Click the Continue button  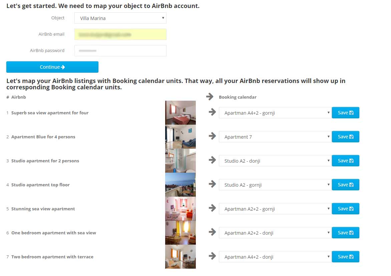tap(52, 67)
